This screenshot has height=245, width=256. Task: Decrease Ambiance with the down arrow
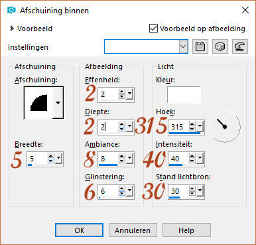122,161
